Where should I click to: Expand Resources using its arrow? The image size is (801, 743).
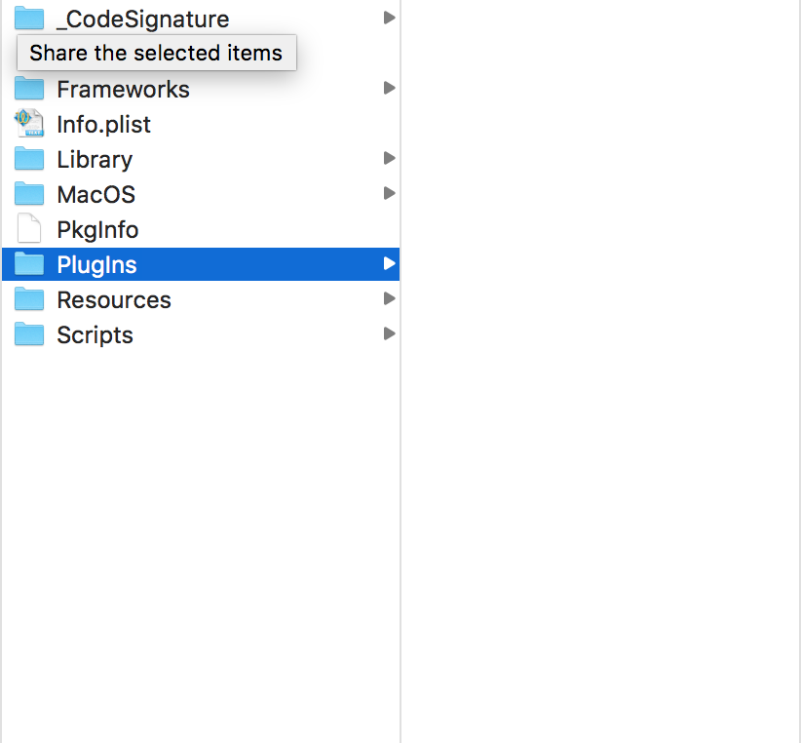pos(389,298)
